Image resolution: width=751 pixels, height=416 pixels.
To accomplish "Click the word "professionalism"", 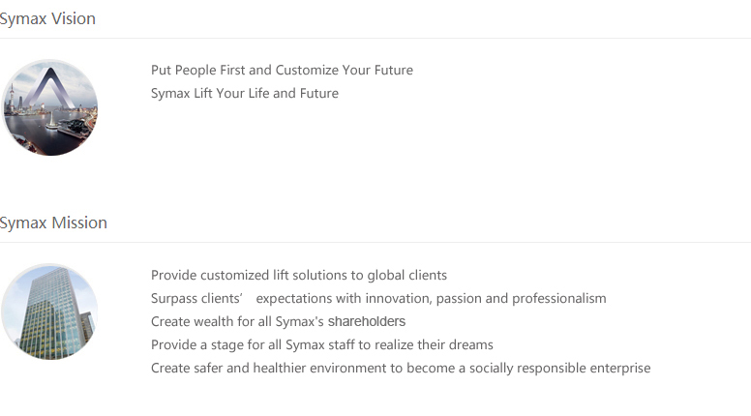I will (559, 299).
